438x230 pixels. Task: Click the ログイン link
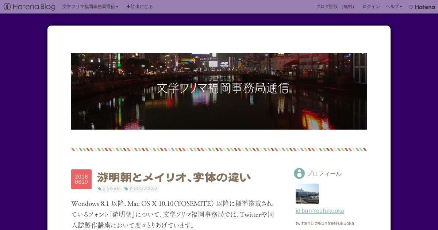371,7
